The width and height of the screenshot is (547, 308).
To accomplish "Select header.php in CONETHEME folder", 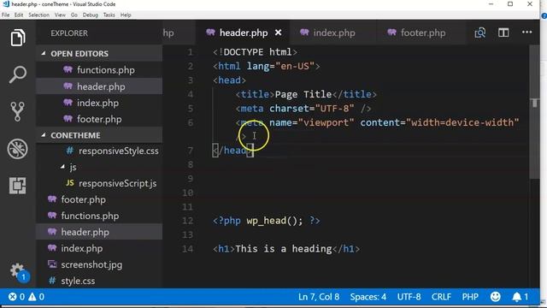I will point(99,232).
